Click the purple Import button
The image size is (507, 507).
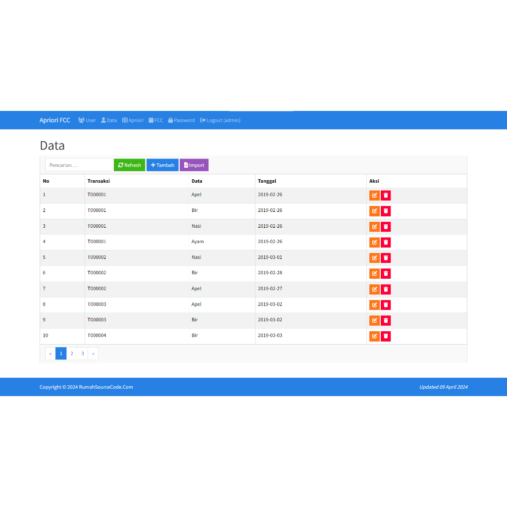[194, 165]
